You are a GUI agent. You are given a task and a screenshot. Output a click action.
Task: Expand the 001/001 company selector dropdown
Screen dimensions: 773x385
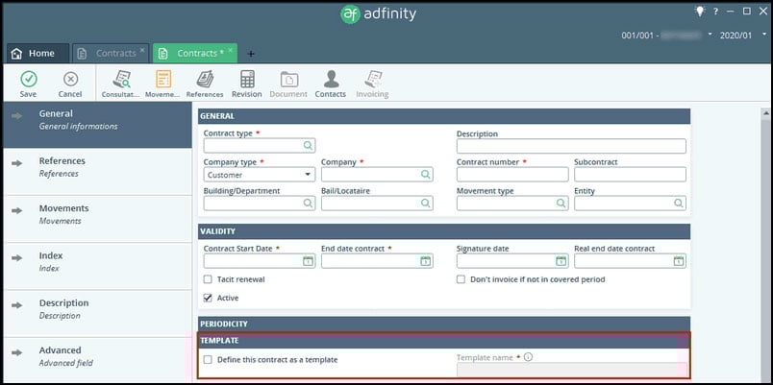click(x=711, y=35)
